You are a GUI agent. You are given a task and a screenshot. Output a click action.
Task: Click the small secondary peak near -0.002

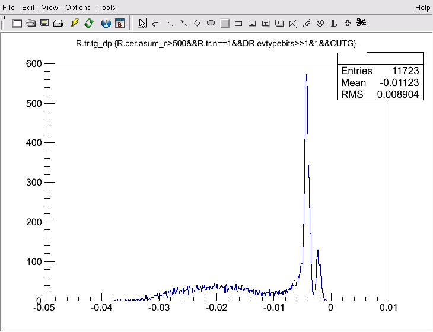click(318, 273)
